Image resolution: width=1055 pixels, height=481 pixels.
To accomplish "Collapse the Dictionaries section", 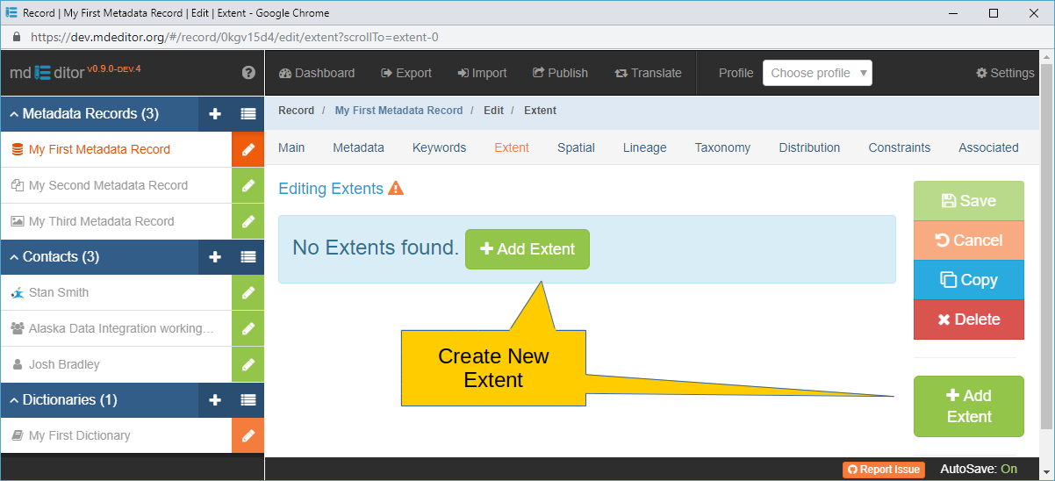I will click(63, 400).
